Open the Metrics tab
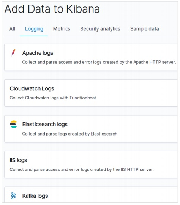Image resolution: width=180 pixels, height=205 pixels. click(x=62, y=29)
